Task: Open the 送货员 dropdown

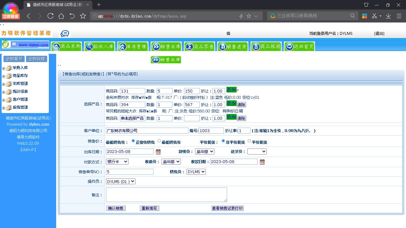Action: 257,151
